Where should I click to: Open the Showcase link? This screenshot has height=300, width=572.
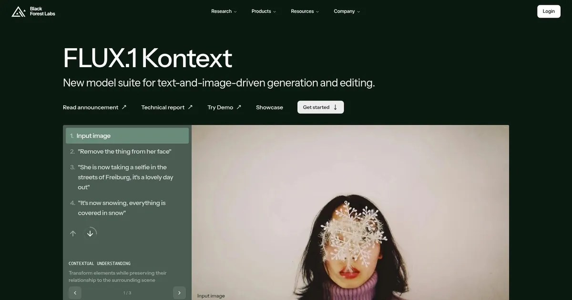[x=269, y=107]
